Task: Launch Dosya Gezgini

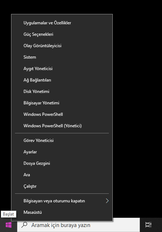Action: pos(62,163)
